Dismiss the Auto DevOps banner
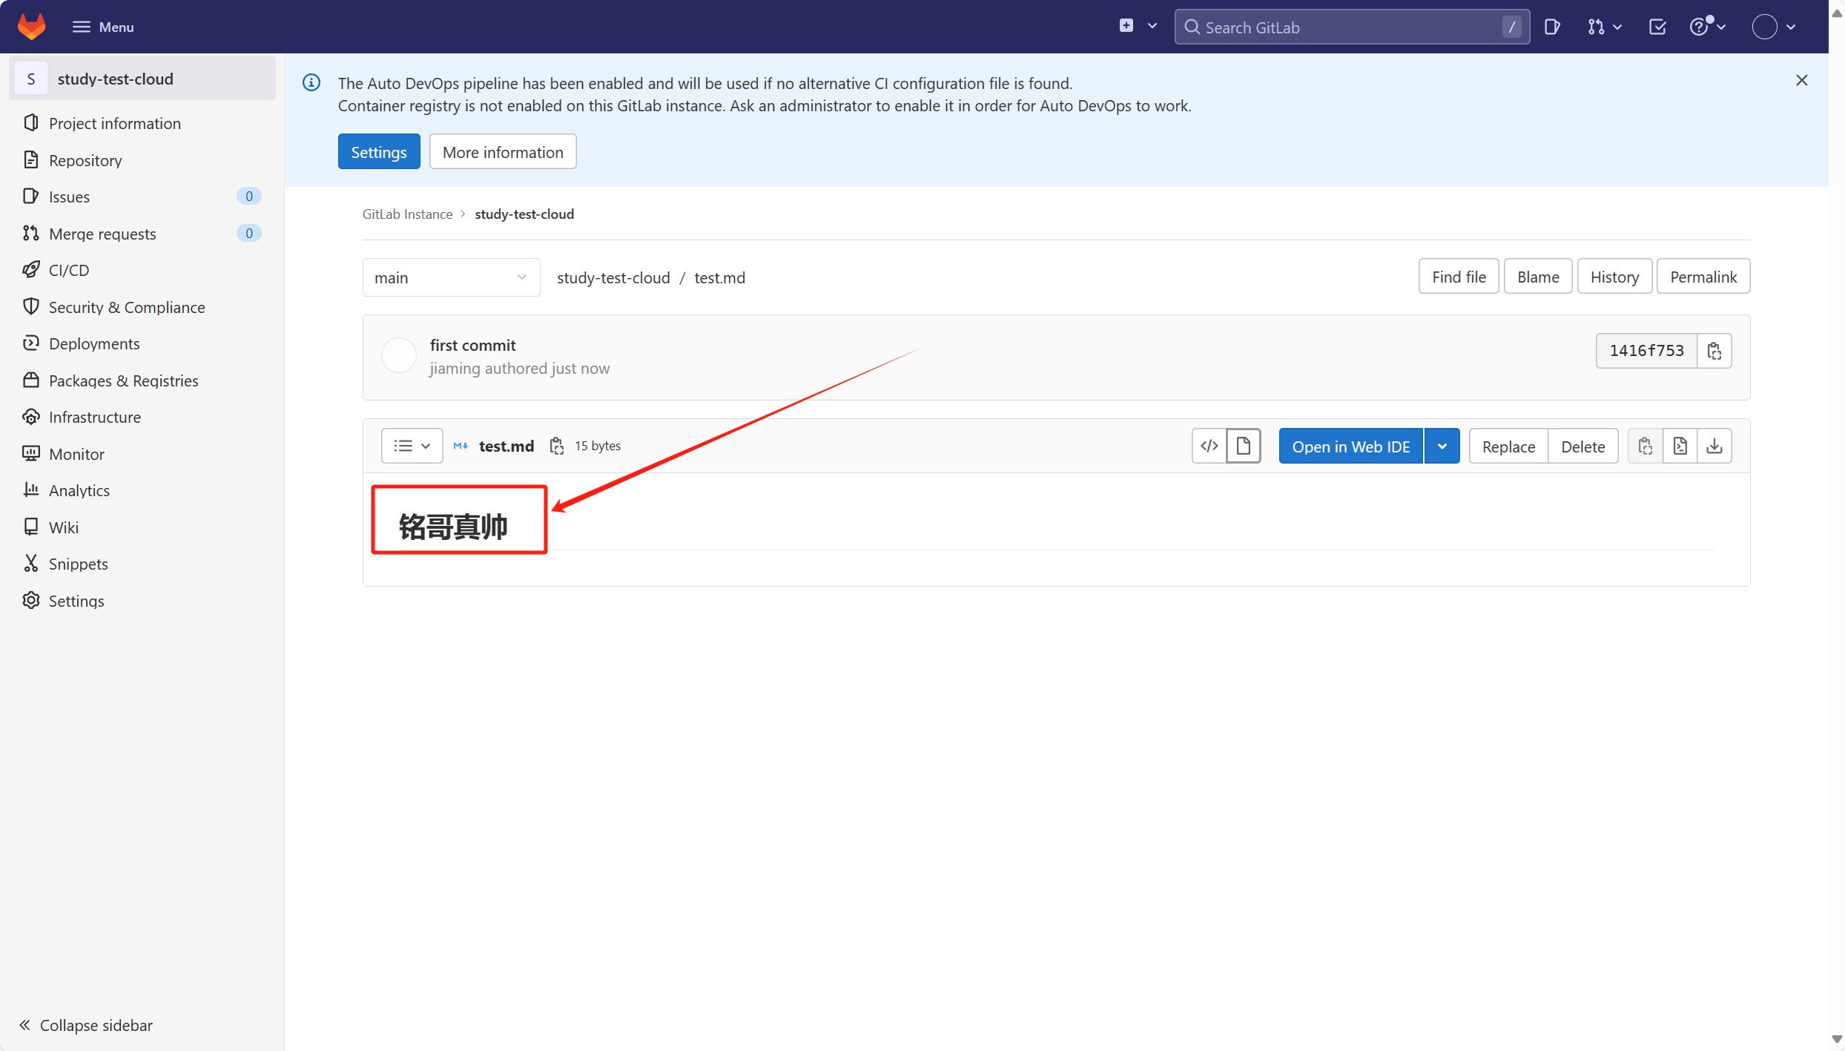The image size is (1845, 1051). click(x=1801, y=80)
